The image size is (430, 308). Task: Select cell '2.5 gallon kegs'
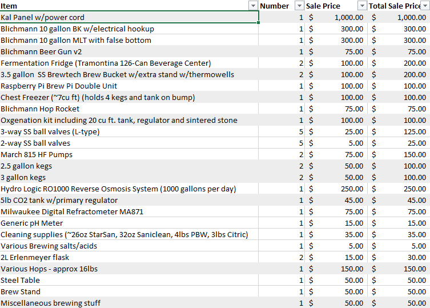129,166
